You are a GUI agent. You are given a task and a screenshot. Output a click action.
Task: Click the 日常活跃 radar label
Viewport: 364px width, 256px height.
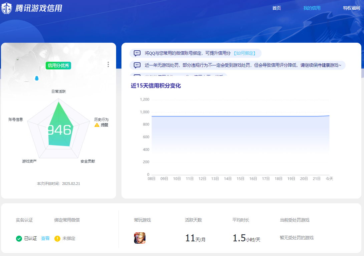(x=58, y=91)
